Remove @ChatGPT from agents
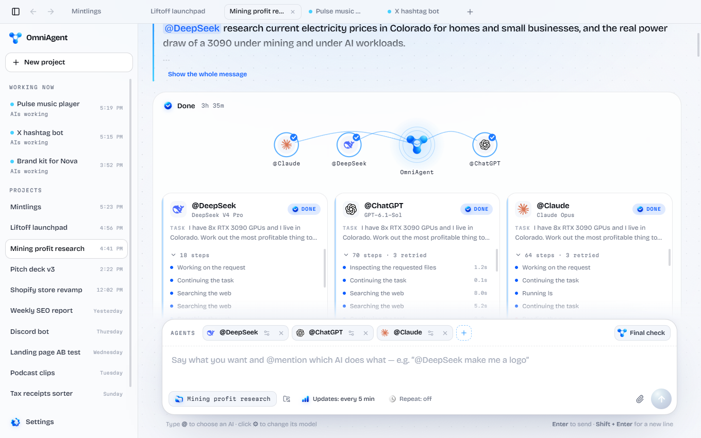 point(365,333)
